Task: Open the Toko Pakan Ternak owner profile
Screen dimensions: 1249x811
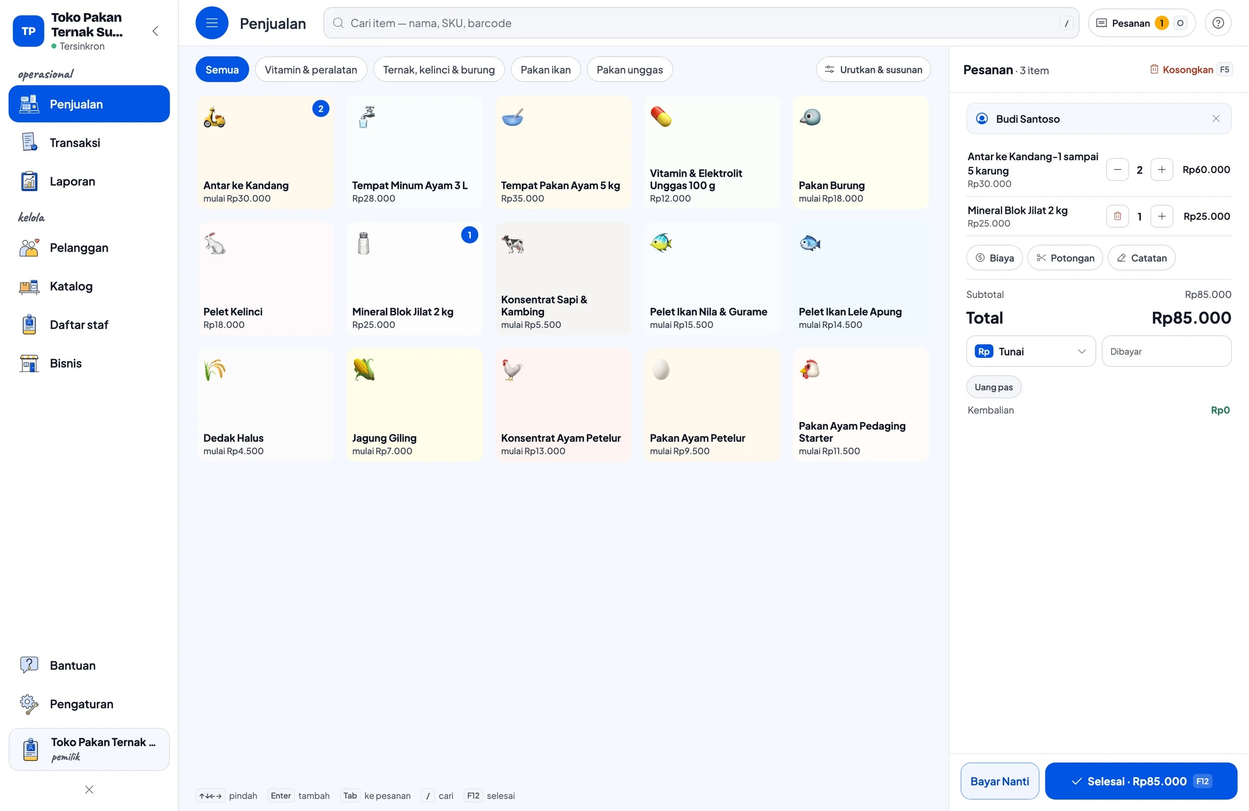Action: point(88,749)
